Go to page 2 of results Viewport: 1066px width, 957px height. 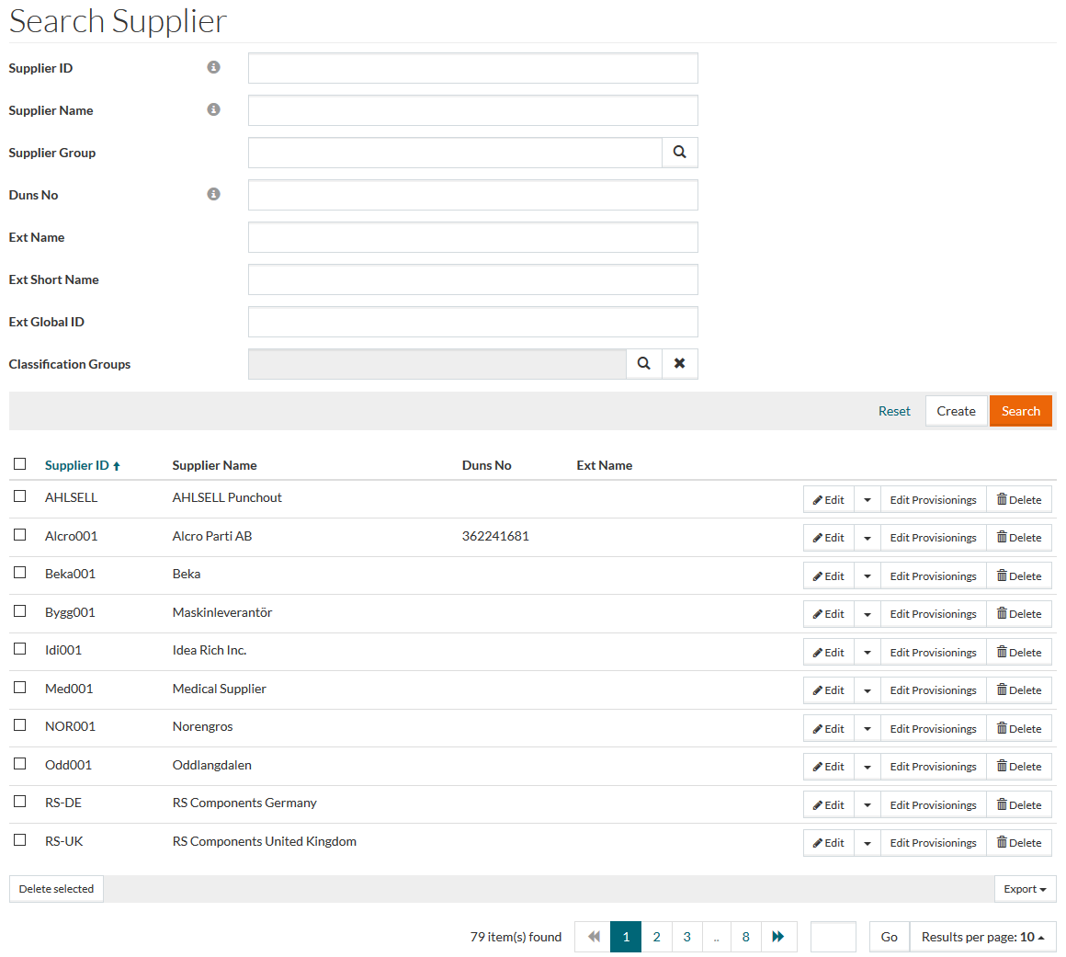click(656, 937)
